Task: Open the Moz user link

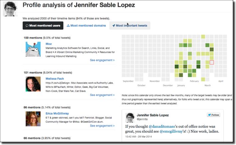Action: point(49,44)
